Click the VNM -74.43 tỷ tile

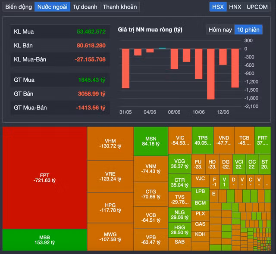coord(151,169)
